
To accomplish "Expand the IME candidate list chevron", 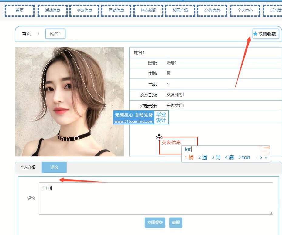I will 266,158.
